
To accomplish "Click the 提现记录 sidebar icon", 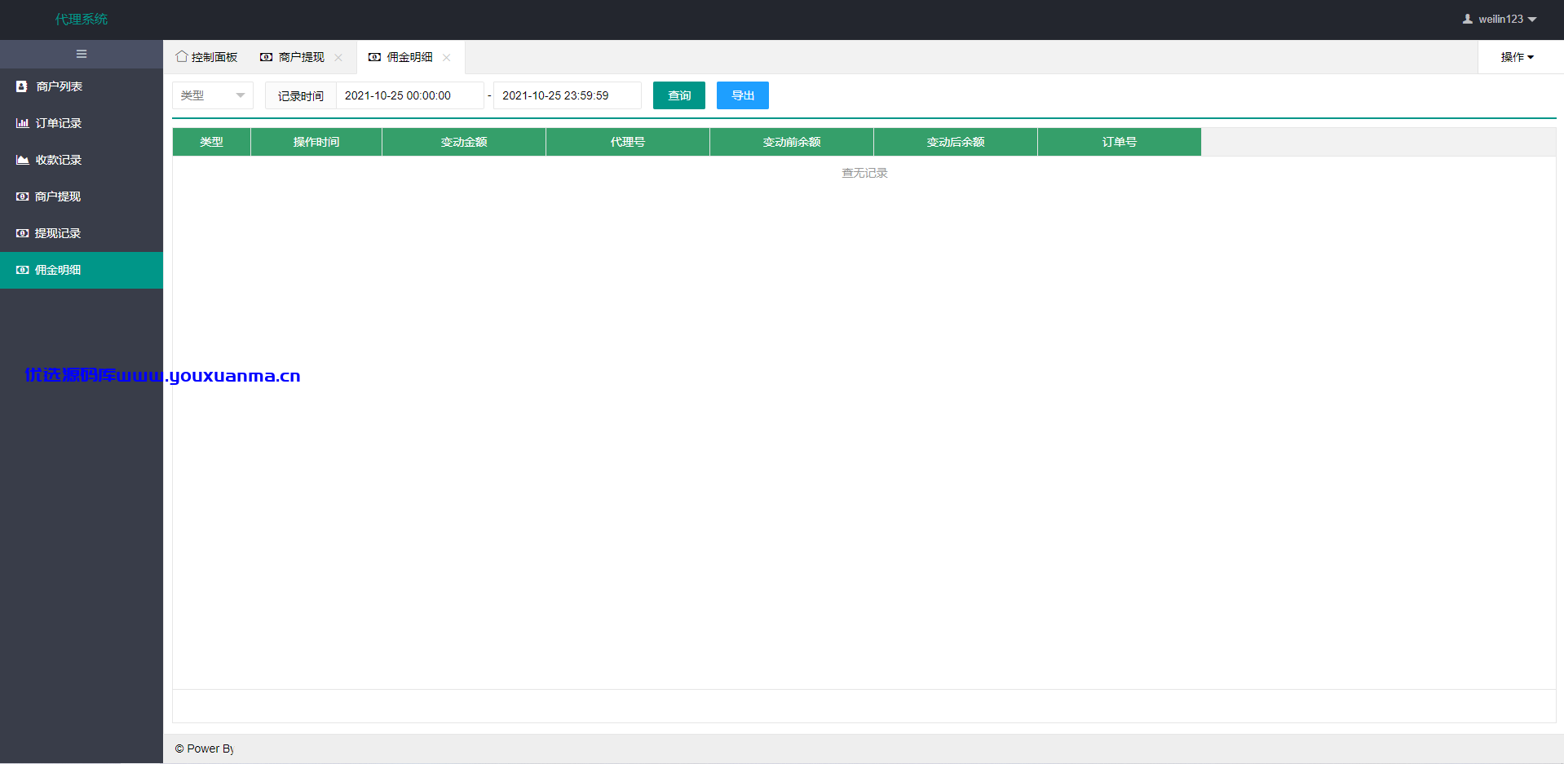I will click(x=22, y=233).
